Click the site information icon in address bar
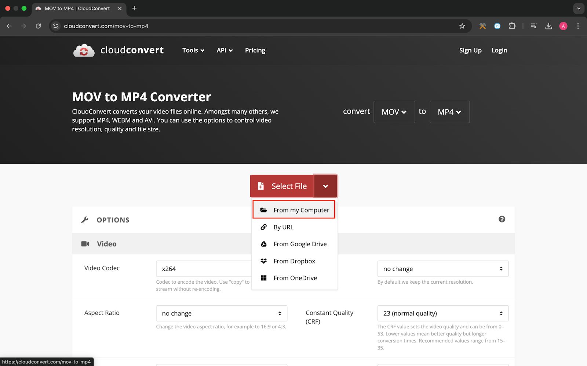Viewport: 587px width, 366px height. pyautogui.click(x=56, y=26)
